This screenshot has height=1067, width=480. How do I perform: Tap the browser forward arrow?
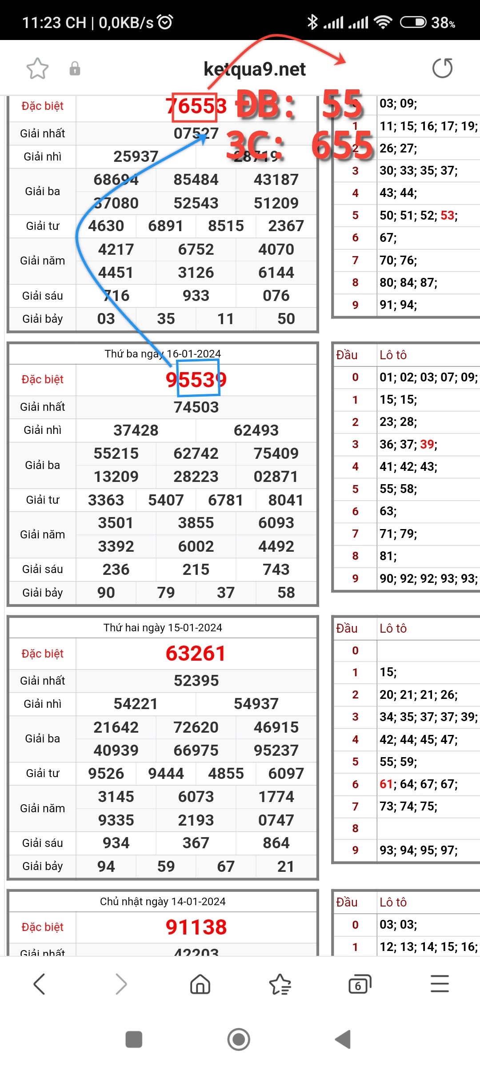point(121,984)
